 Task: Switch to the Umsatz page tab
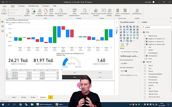23,97
